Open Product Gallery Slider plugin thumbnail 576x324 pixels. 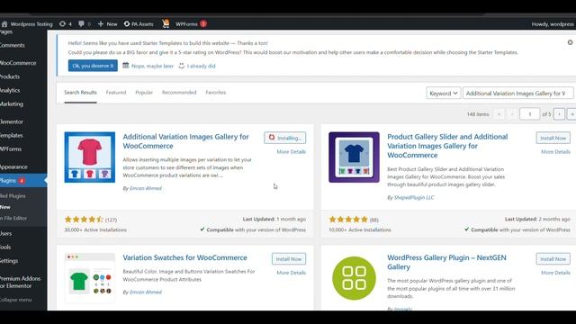coord(354,157)
